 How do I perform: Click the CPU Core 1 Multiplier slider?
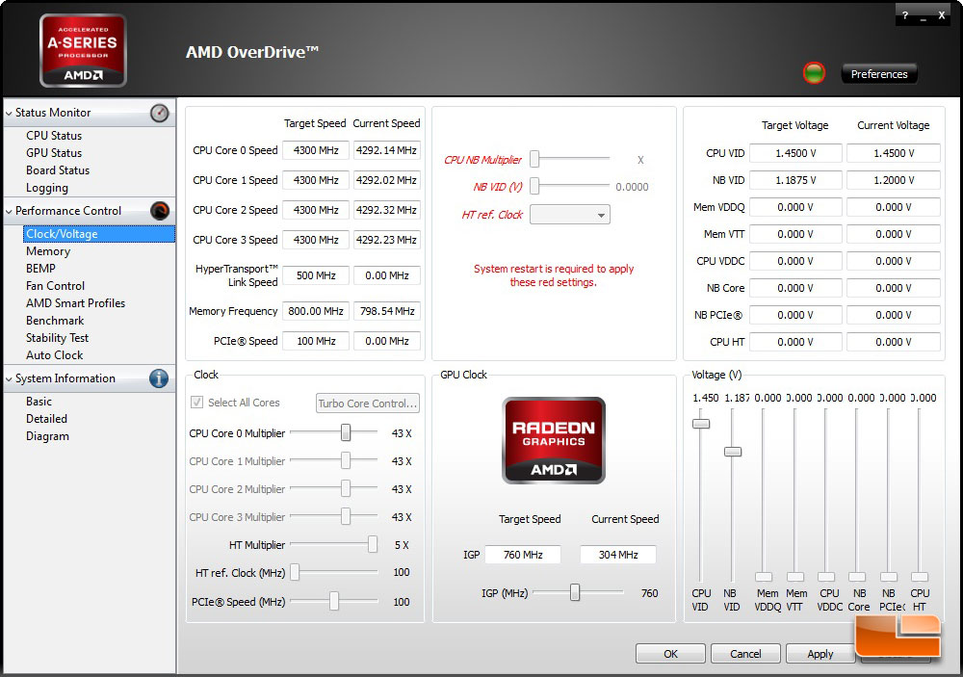[346, 460]
